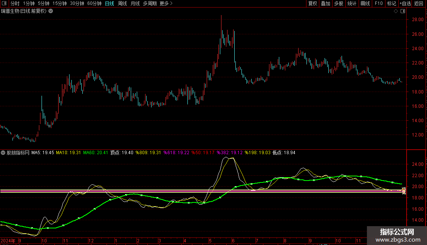The height and width of the screenshot is (245, 427).
Task: Add stock via +自选 button
Action: tap(405, 3)
